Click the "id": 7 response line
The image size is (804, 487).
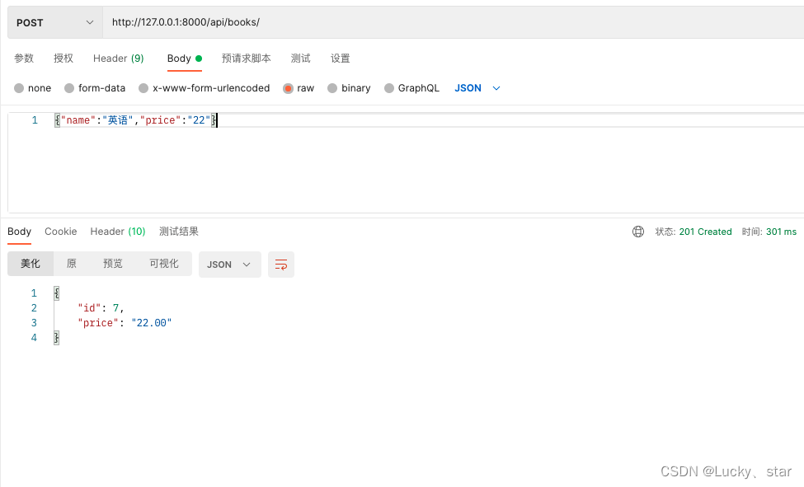(x=101, y=308)
